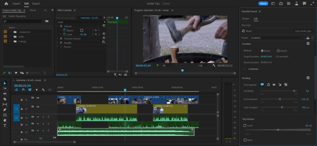
Task: Reset the Volume effect parameter
Action: [x=104, y=26]
